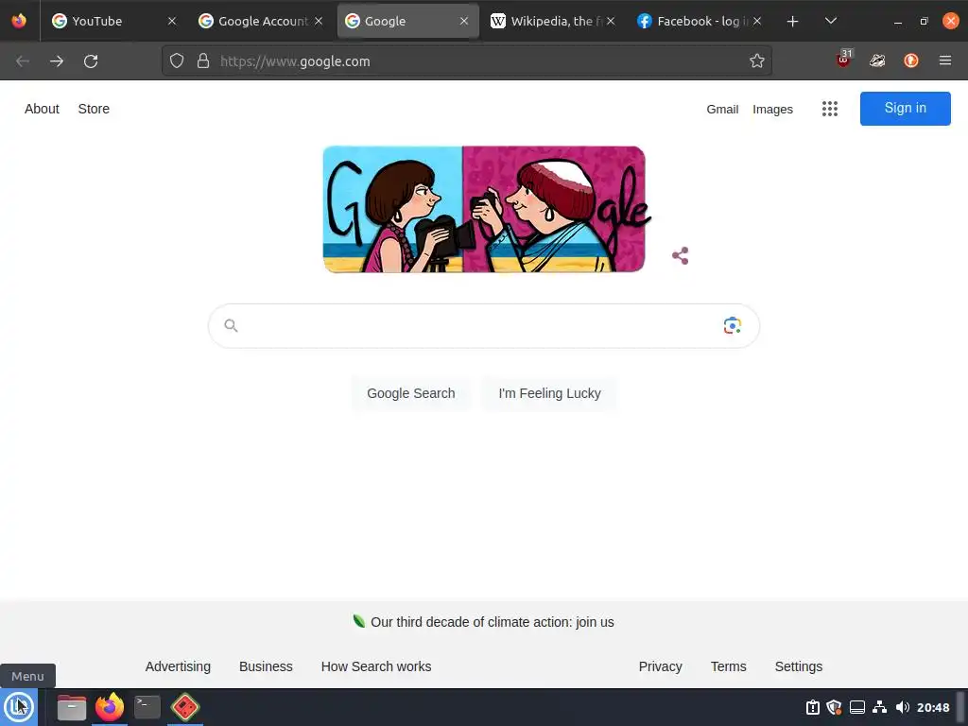This screenshot has height=726, width=968.
Task: Go back using the browser back arrow
Action: point(23,61)
